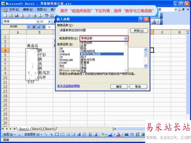Screen dimensions: 191x143
Task: Insert WordArt from drawing toolbar
Action: pos(79,134)
